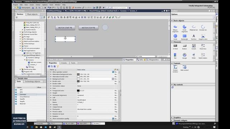Select the Diameter row in Details view

click(x=30, y=95)
